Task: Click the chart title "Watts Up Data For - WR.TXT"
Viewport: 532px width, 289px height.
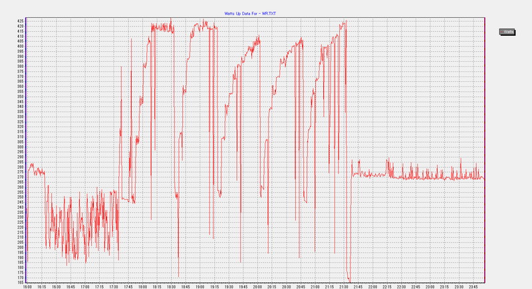Action: click(250, 13)
